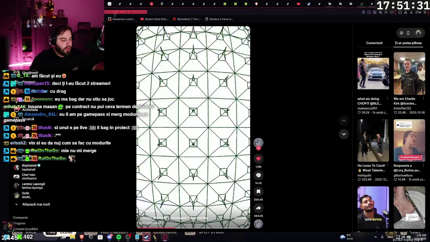This screenshot has width=430, height=242.
Task: Share the video using the arrow icon
Action: [258, 208]
